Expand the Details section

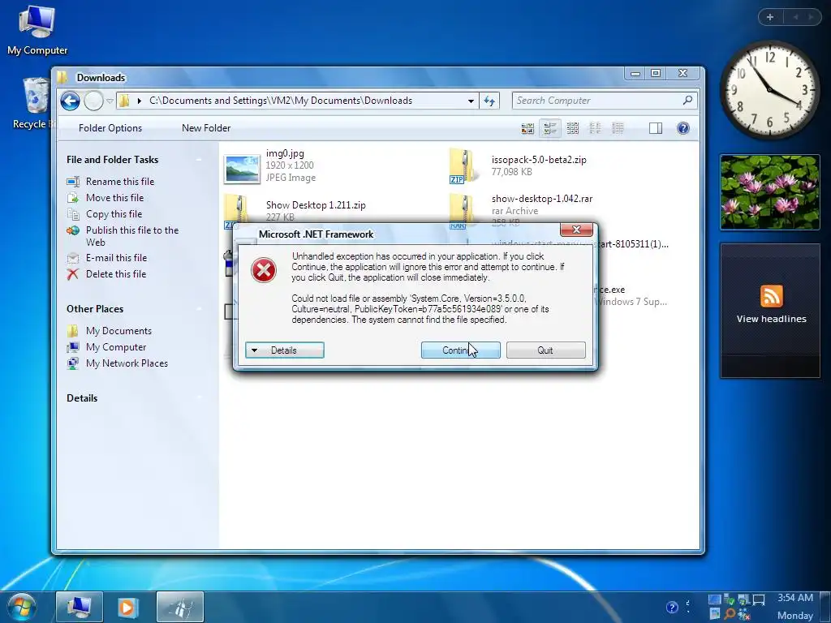tap(200, 397)
